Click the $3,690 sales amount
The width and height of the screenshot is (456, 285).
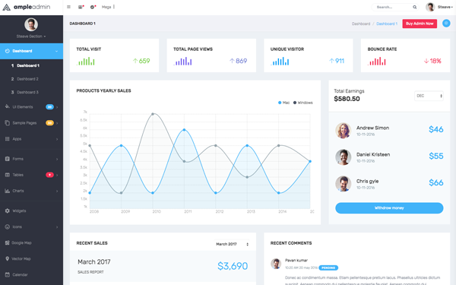(x=233, y=266)
